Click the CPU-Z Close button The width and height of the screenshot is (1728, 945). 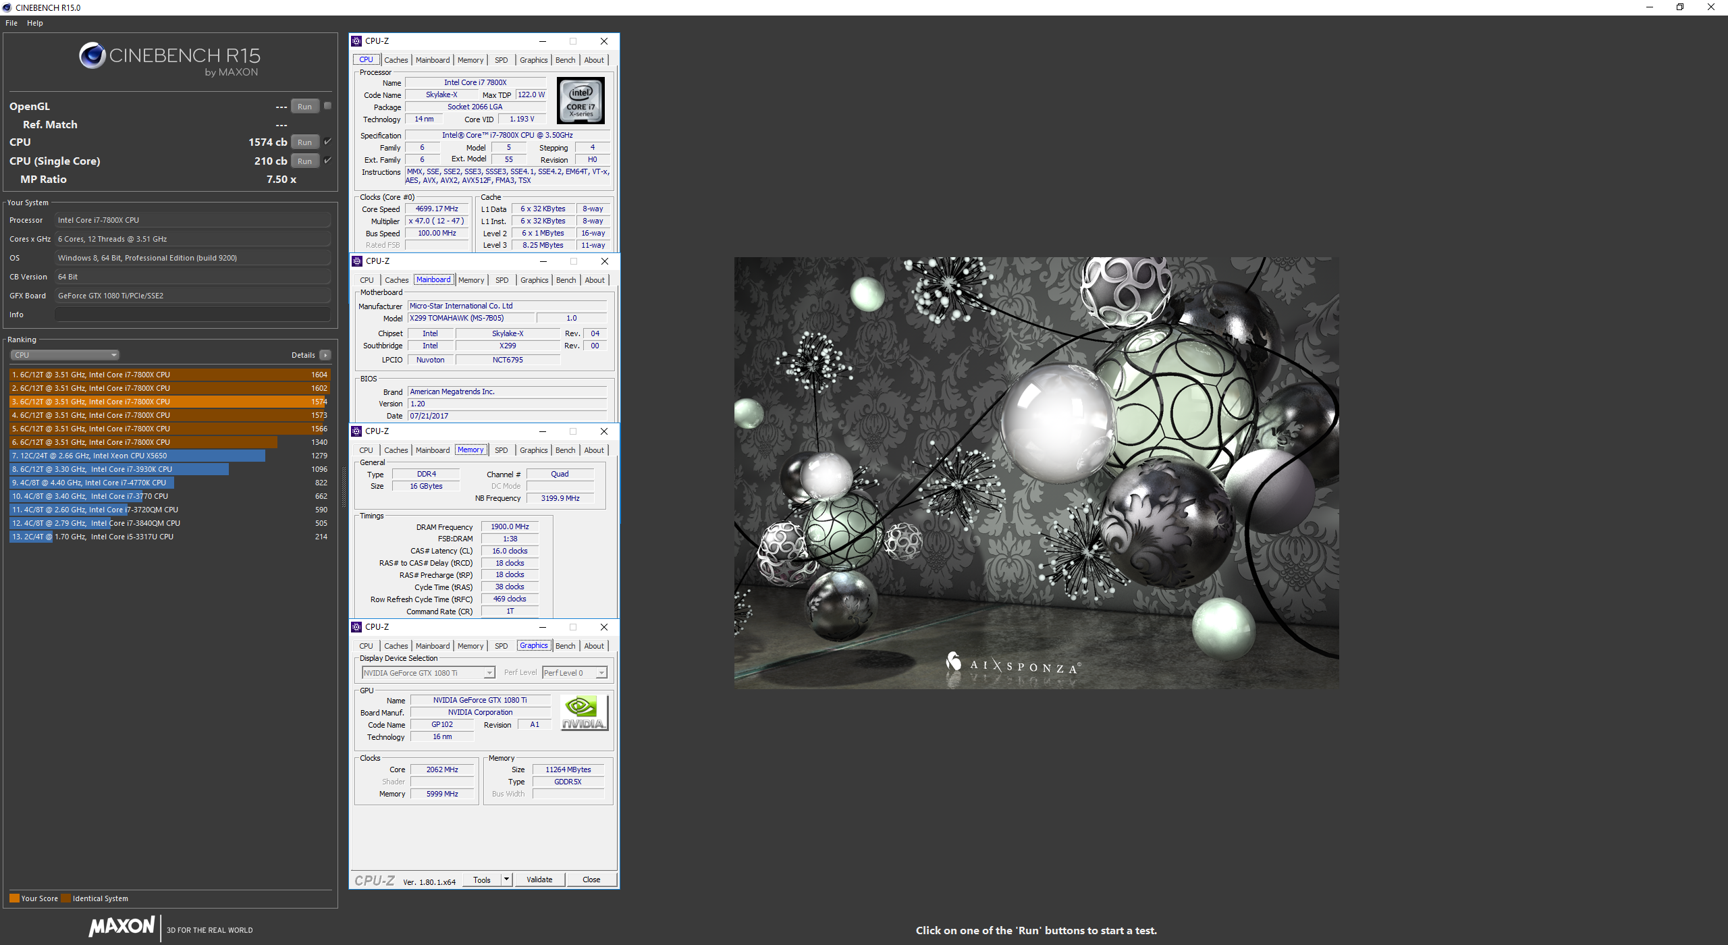(591, 880)
